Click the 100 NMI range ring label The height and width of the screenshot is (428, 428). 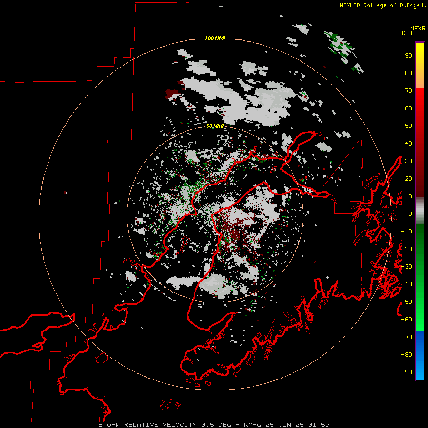coord(215,38)
